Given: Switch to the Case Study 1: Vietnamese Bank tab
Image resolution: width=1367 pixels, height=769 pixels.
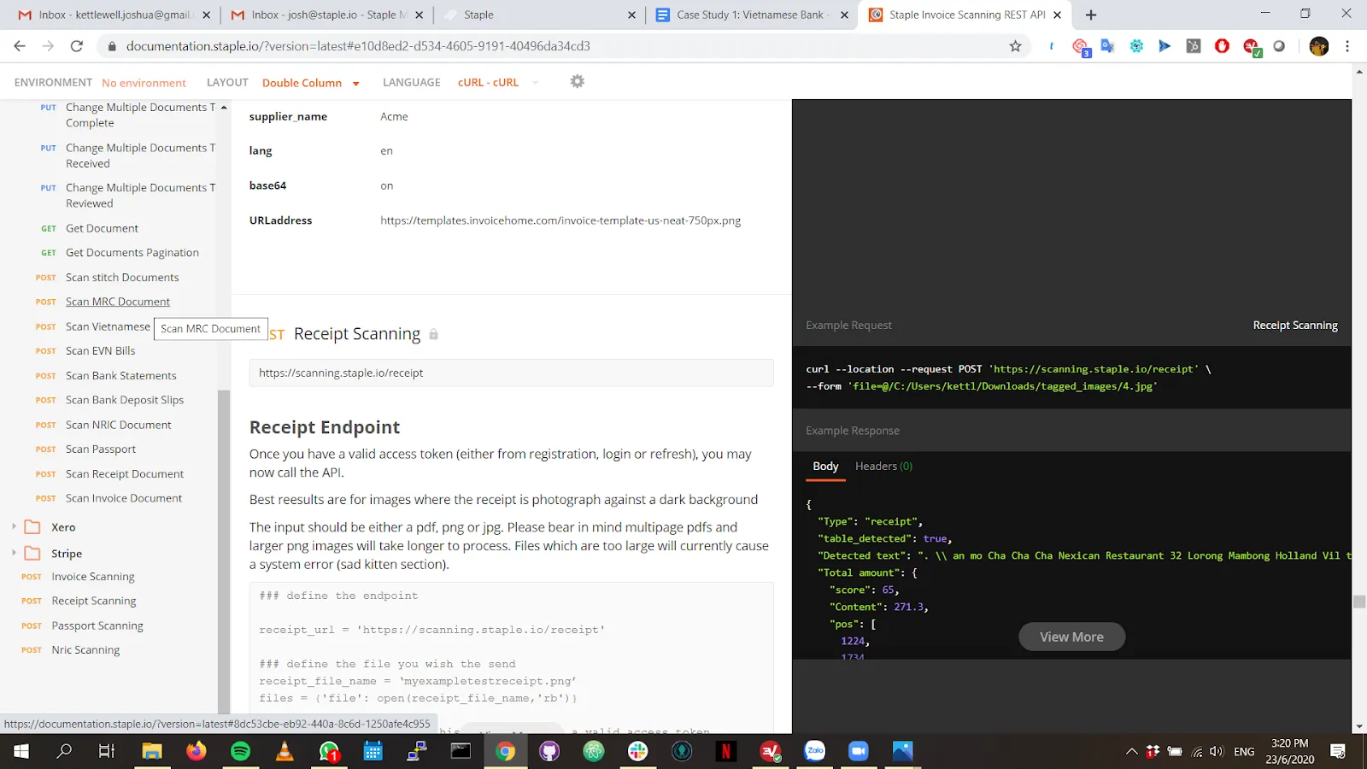Looking at the screenshot, I should click(752, 15).
